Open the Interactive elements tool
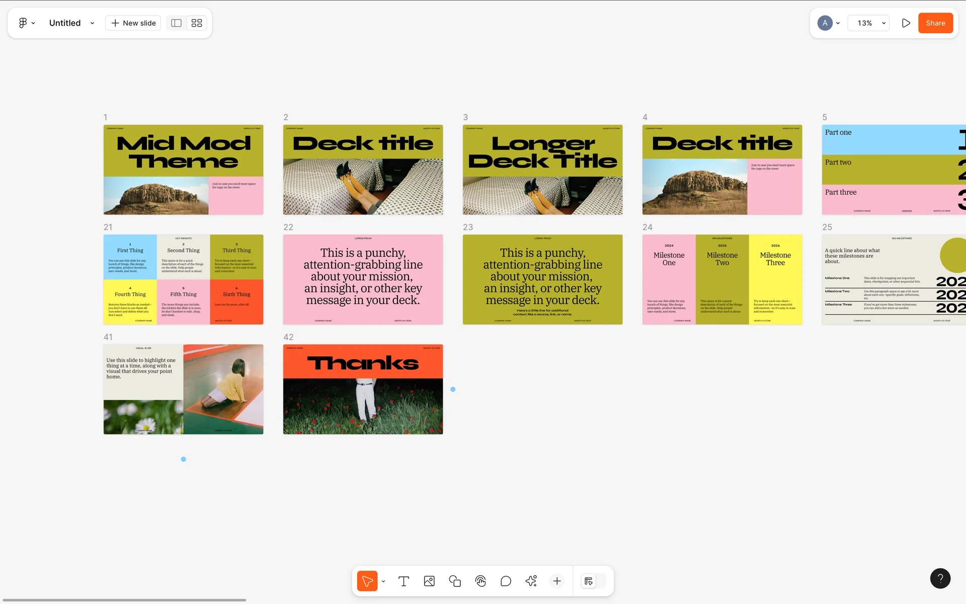 point(480,581)
